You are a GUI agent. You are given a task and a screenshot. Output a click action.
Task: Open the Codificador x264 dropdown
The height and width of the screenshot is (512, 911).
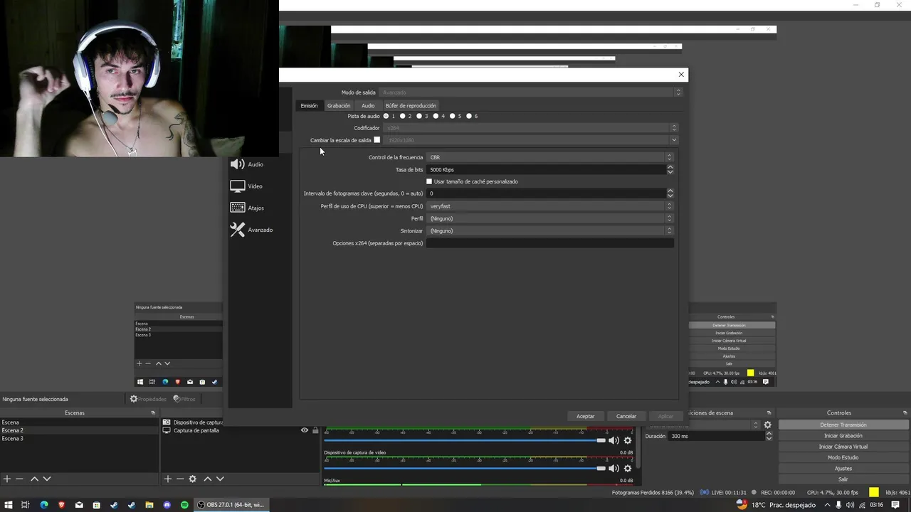[x=531, y=128]
